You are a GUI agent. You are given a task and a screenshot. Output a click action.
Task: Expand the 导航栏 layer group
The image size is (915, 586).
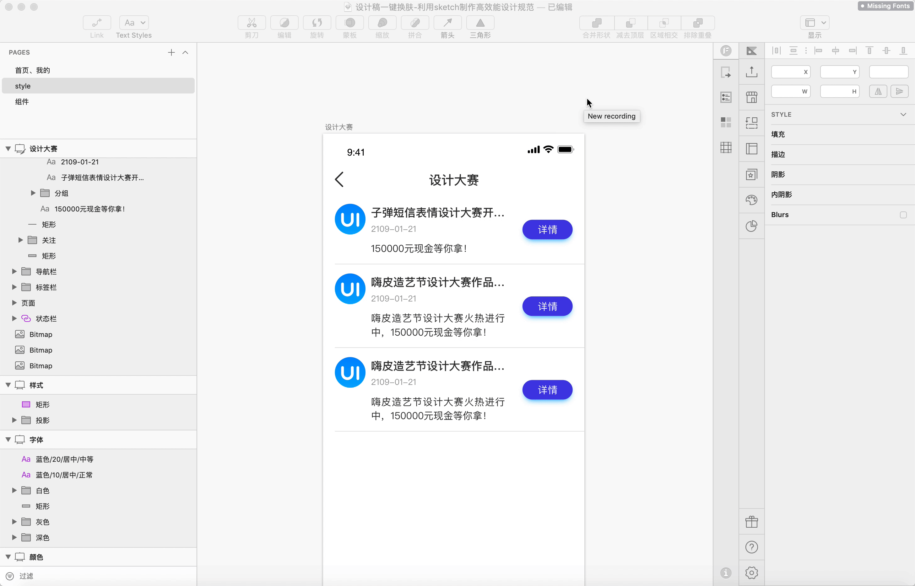click(x=14, y=271)
